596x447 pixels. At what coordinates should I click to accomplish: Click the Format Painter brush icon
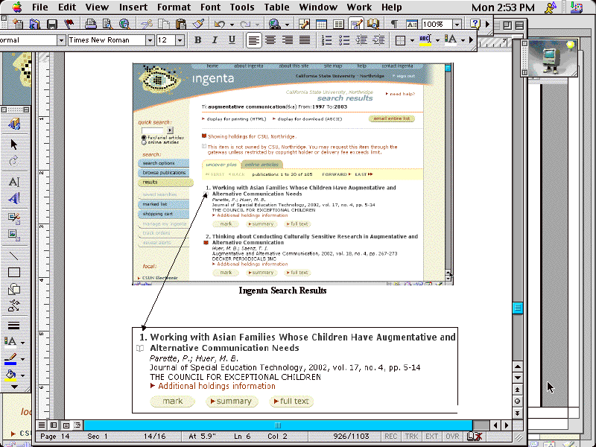point(198,25)
